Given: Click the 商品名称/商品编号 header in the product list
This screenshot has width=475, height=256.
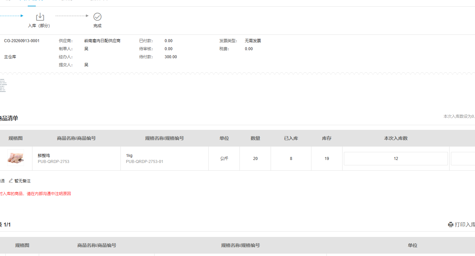Looking at the screenshot, I should 76,138.
